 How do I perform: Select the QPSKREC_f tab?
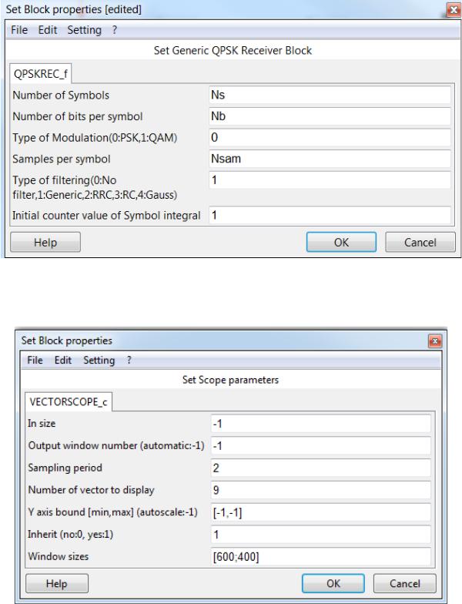click(40, 74)
